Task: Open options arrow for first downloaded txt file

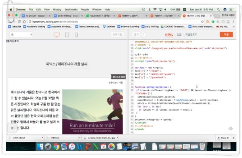Action: 42,138
